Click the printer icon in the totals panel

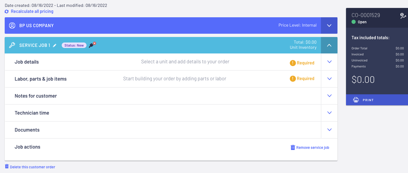pyautogui.click(x=356, y=100)
